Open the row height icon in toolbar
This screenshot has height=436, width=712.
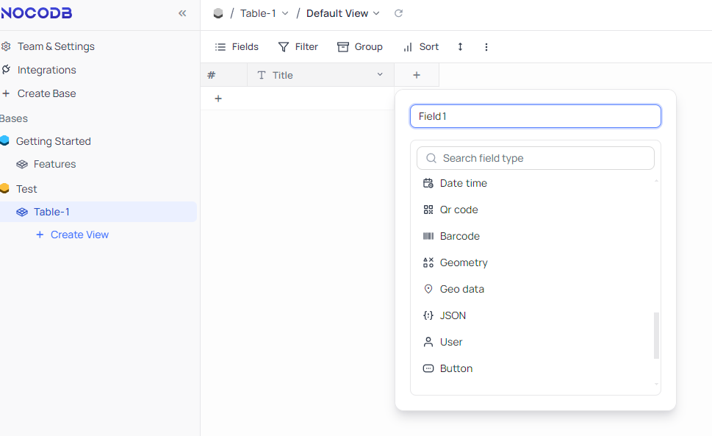(460, 46)
